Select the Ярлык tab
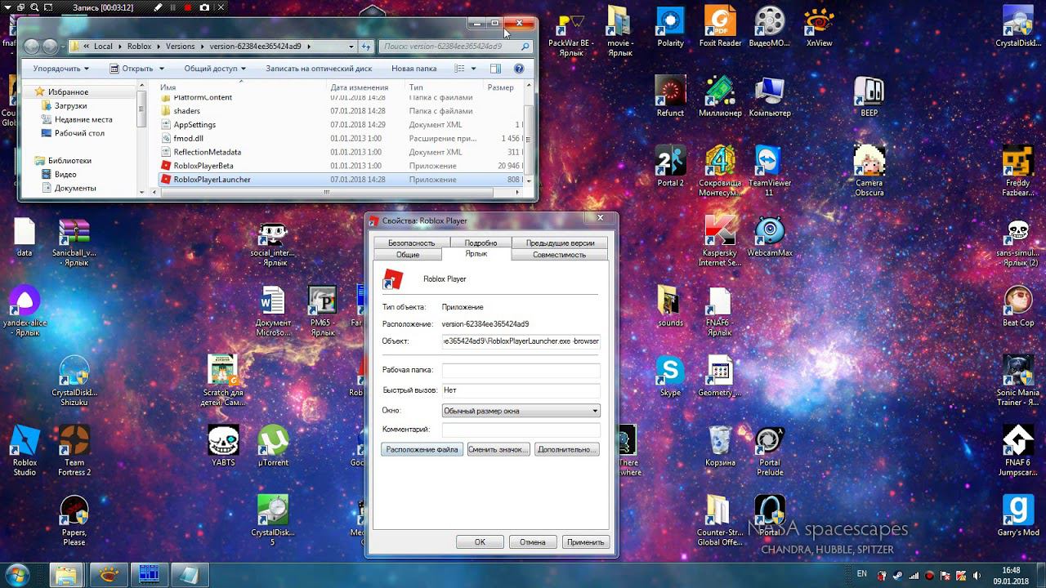Screen dimensions: 1046x588 click(476, 253)
